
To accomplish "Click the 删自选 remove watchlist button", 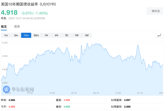I will 155,11.
